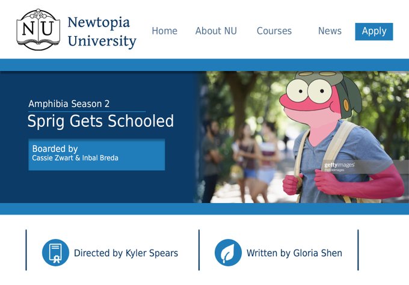Select the Amphibia Season 2 subtitle

[x=69, y=104]
